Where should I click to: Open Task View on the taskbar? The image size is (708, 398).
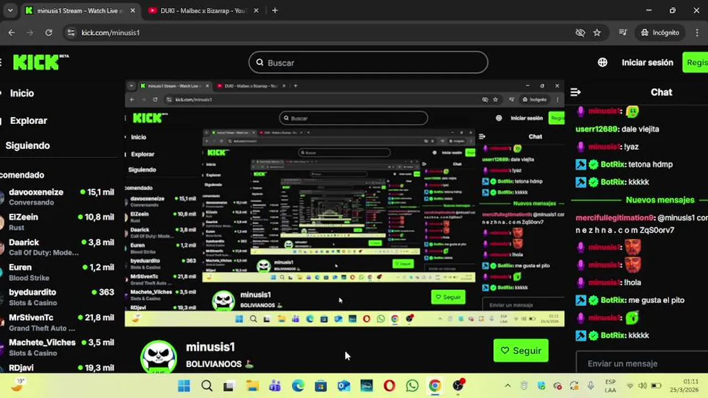pos(229,386)
